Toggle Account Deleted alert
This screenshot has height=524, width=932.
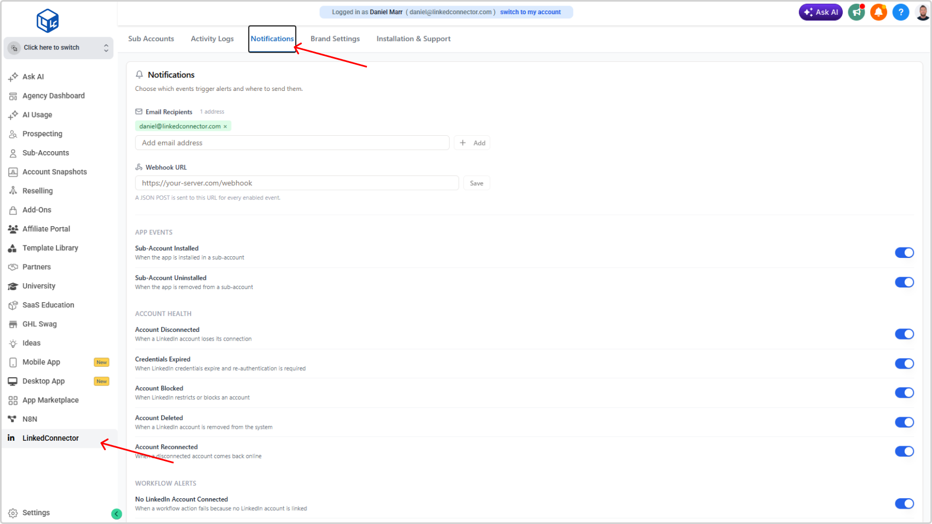tap(904, 422)
